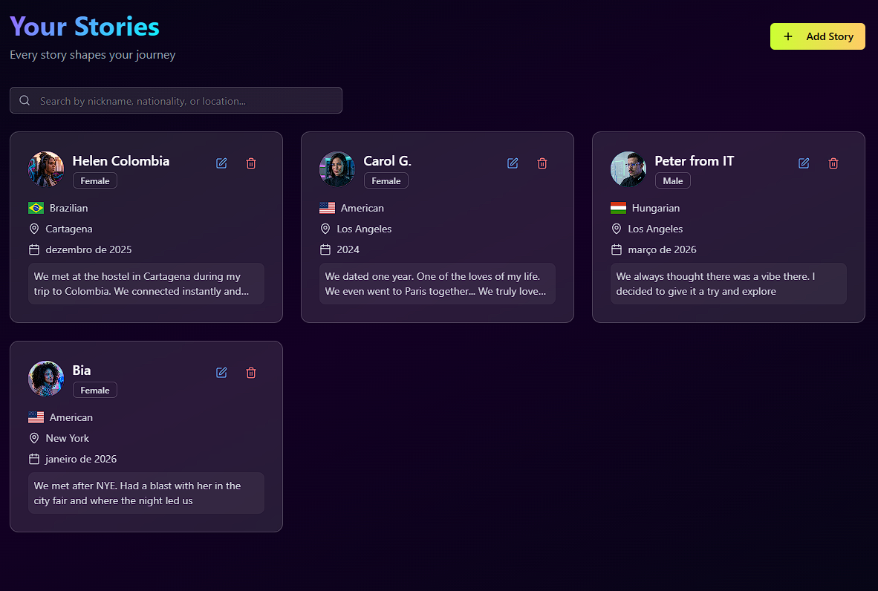This screenshot has height=591, width=878.
Task: Delete the Carol G. story
Action: coord(542,163)
